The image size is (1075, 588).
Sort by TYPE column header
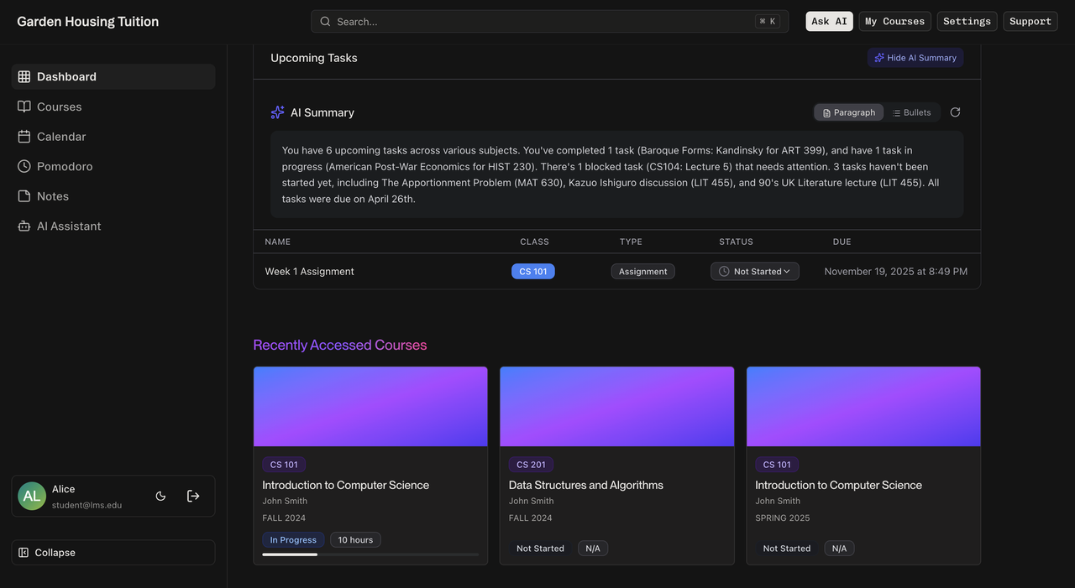pyautogui.click(x=631, y=242)
